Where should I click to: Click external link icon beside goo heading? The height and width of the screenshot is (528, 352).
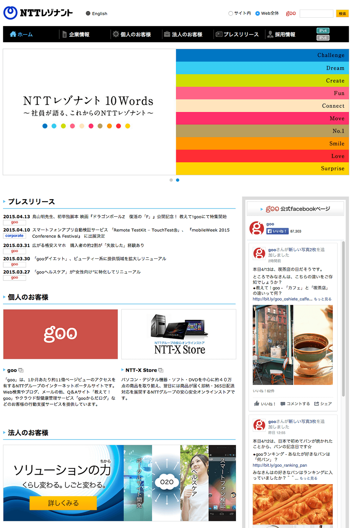coord(21,370)
